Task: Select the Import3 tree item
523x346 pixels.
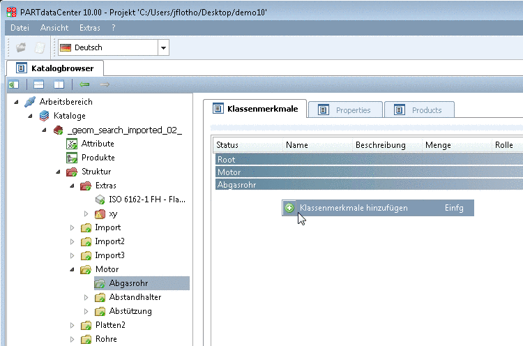Action: tap(109, 255)
